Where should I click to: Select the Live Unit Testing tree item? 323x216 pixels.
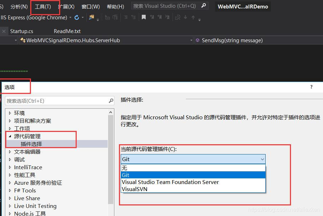(x=35, y=206)
